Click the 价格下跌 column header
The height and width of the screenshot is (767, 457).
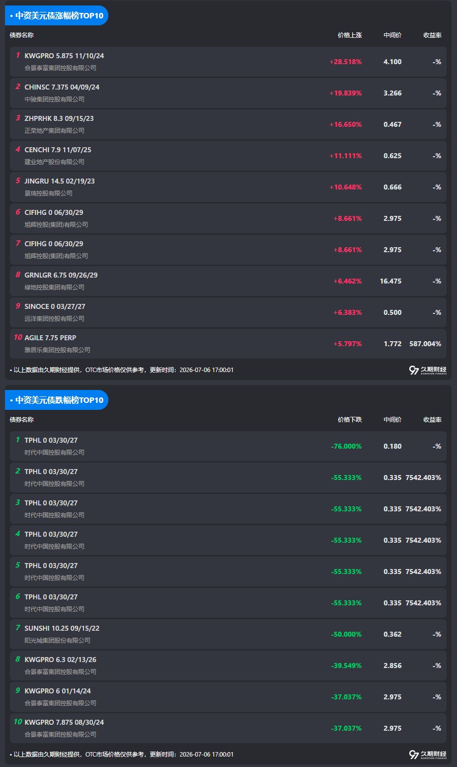(x=350, y=420)
